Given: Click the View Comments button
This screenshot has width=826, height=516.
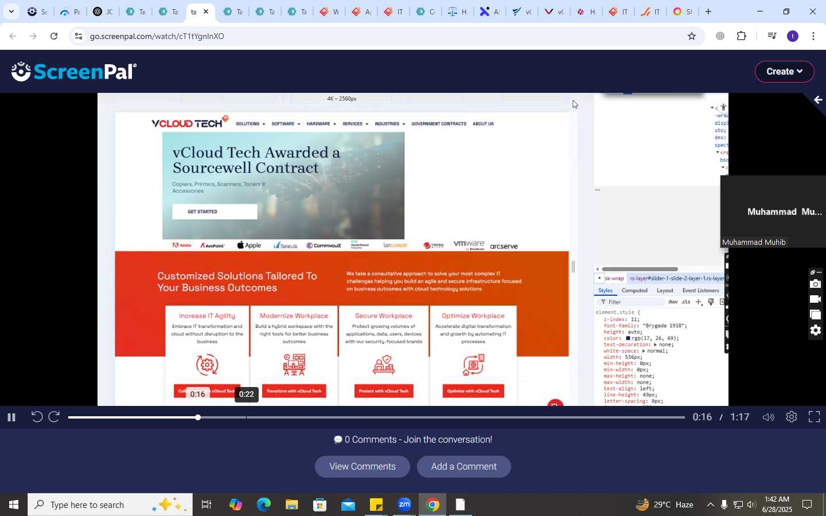Looking at the screenshot, I should 363,467.
